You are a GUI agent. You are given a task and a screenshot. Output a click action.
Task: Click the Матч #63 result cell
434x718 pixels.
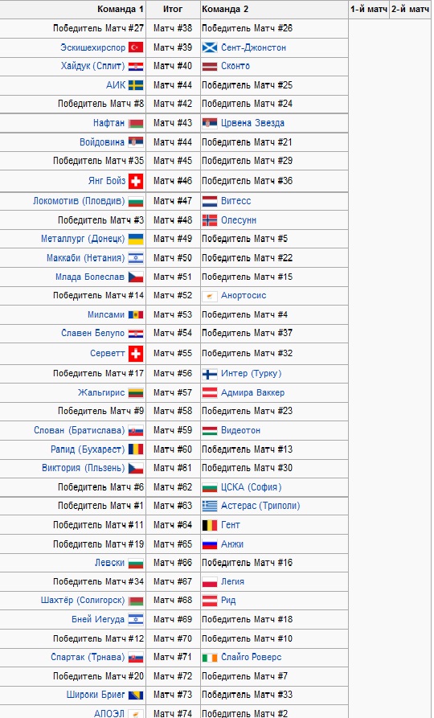pos(173,506)
